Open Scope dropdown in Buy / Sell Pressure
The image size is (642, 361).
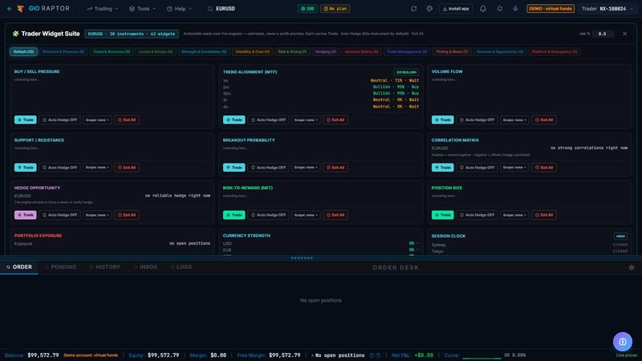pos(97,120)
